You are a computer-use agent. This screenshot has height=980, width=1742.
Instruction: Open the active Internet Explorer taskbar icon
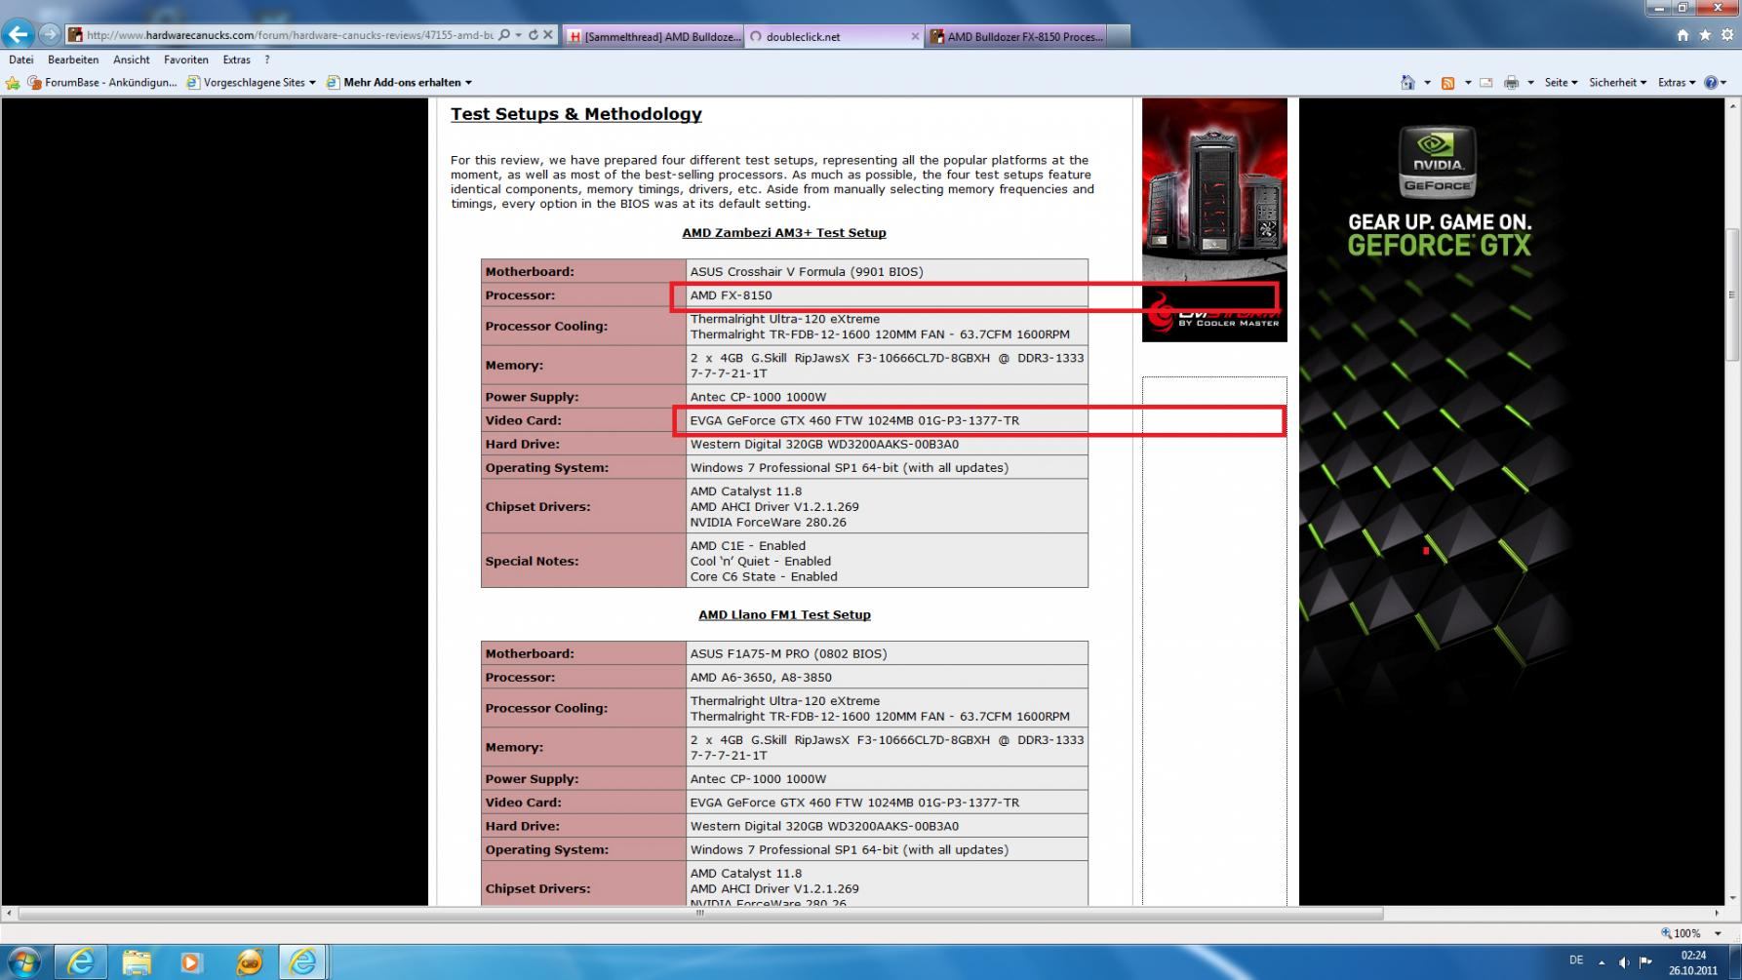click(303, 962)
